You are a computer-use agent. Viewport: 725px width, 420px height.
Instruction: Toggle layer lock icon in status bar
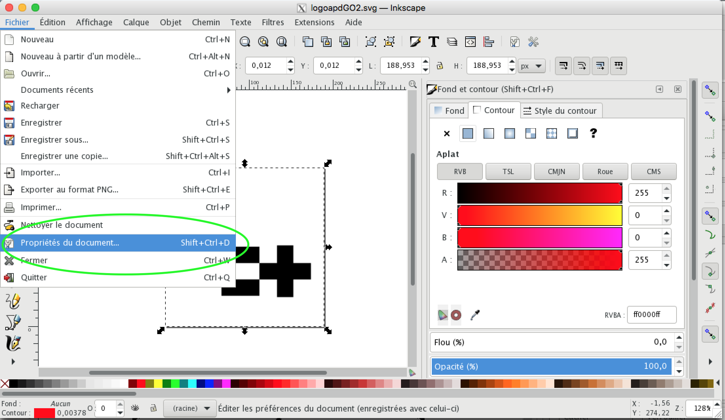(153, 408)
